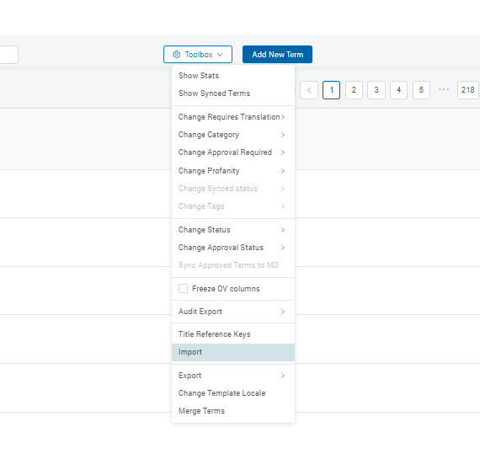Click the pagination ellipsis dots
Image resolution: width=480 pixels, height=459 pixels.
[x=444, y=89]
